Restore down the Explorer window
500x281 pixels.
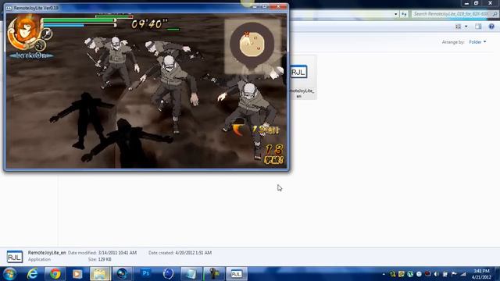pos(476,3)
